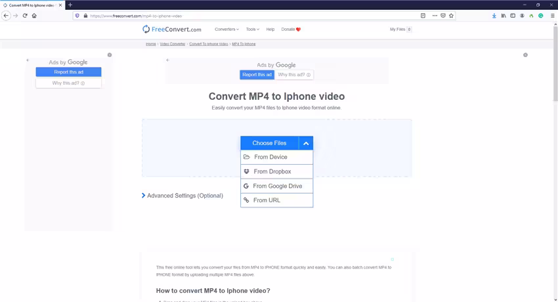Close the left ad with its round button

coord(110,54)
